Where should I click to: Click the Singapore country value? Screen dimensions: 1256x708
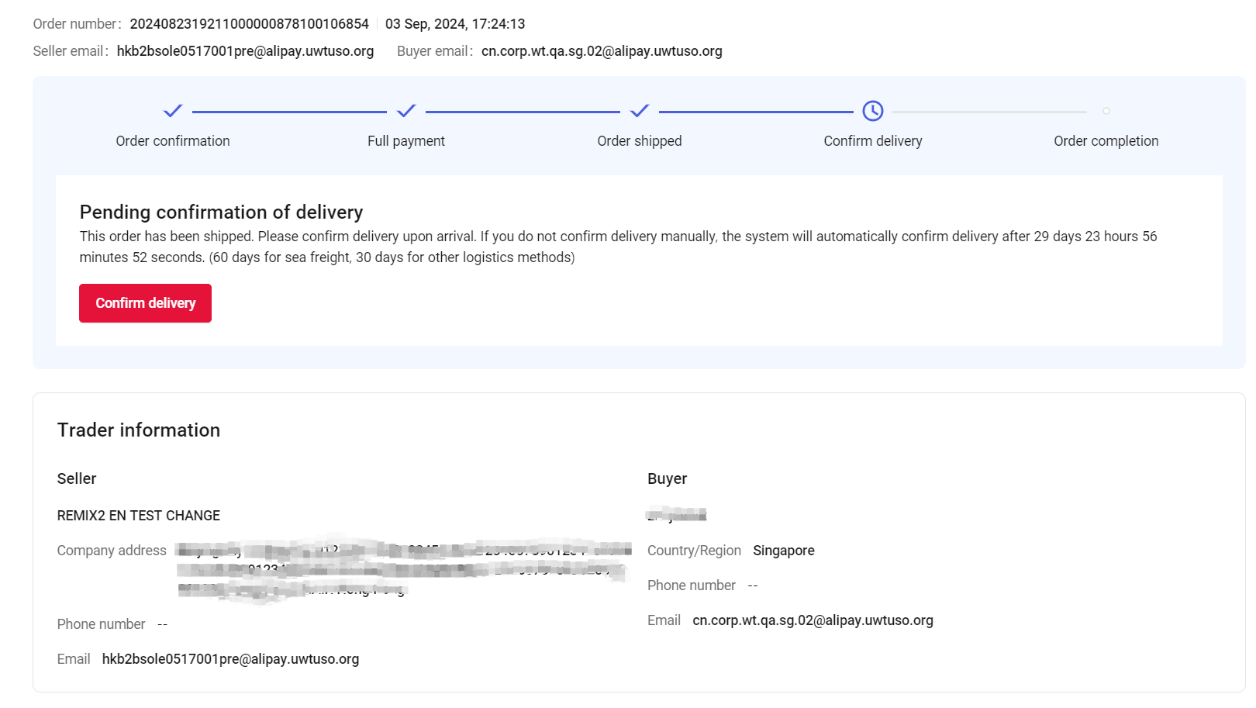(783, 551)
